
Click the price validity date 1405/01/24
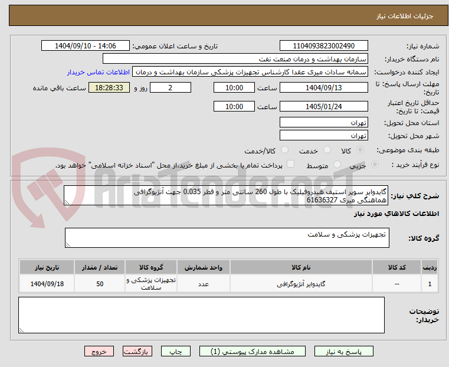coord(323,106)
